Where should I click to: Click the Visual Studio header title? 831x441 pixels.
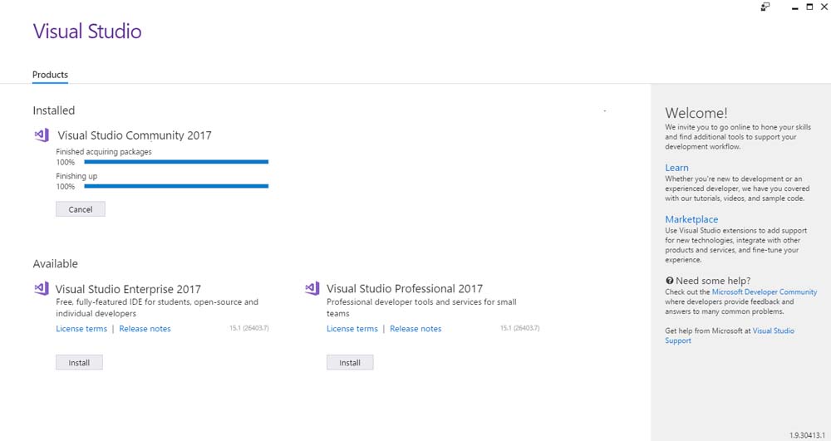[x=87, y=32]
